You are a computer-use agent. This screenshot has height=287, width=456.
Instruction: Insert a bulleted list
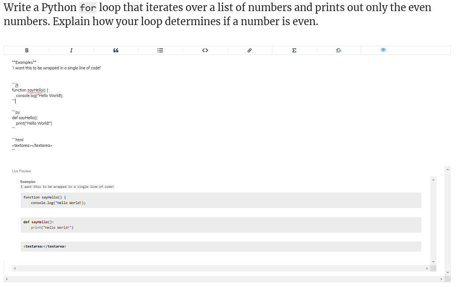coord(160,50)
